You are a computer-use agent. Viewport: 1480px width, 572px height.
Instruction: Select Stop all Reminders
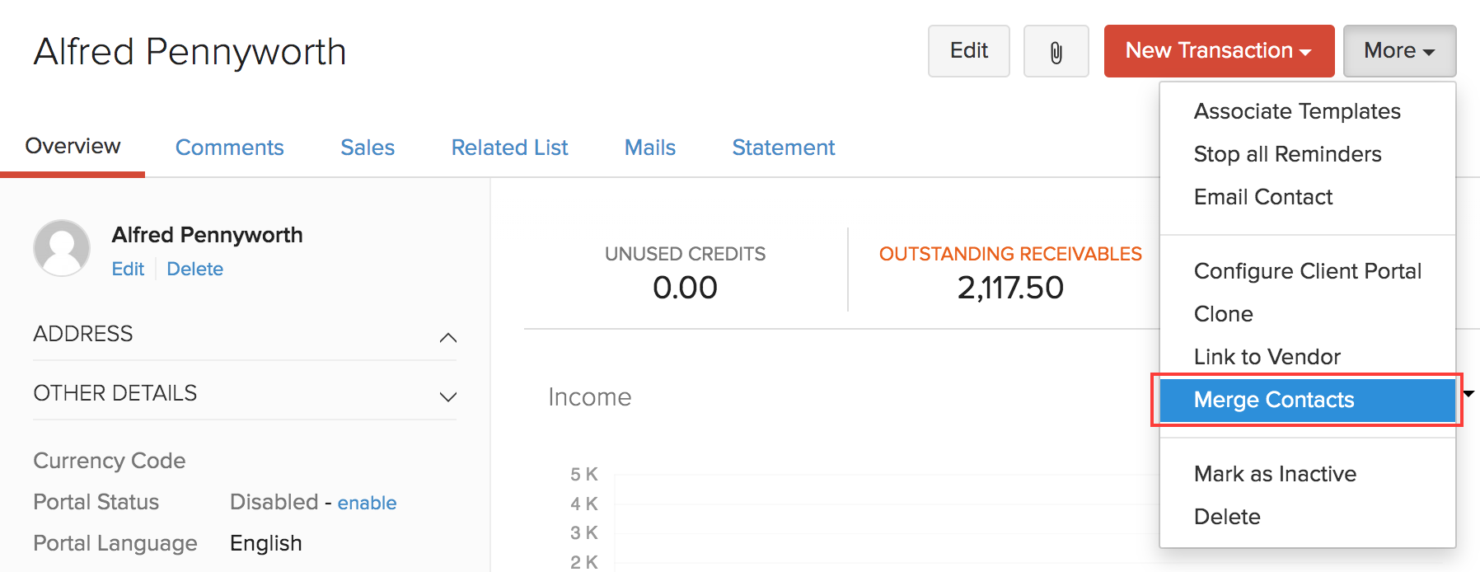[x=1286, y=154]
